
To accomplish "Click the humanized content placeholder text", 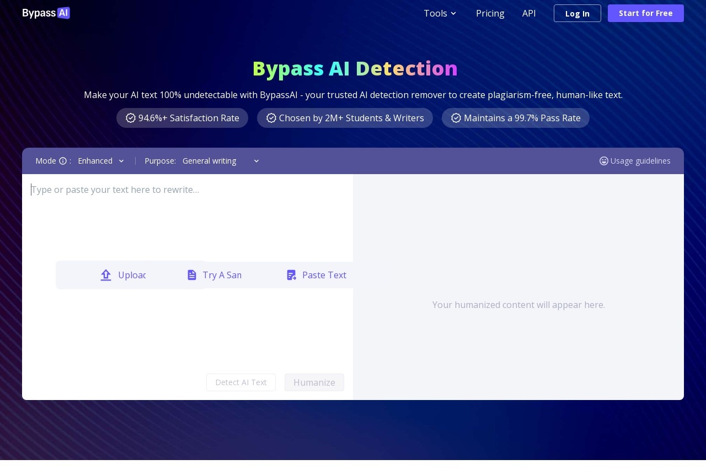I will (x=518, y=305).
